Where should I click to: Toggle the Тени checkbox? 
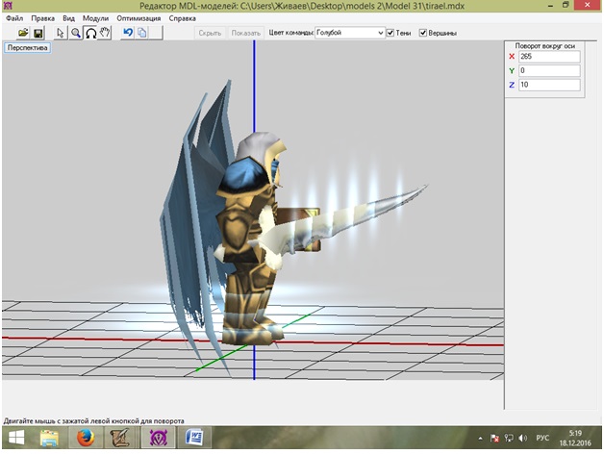pos(390,33)
